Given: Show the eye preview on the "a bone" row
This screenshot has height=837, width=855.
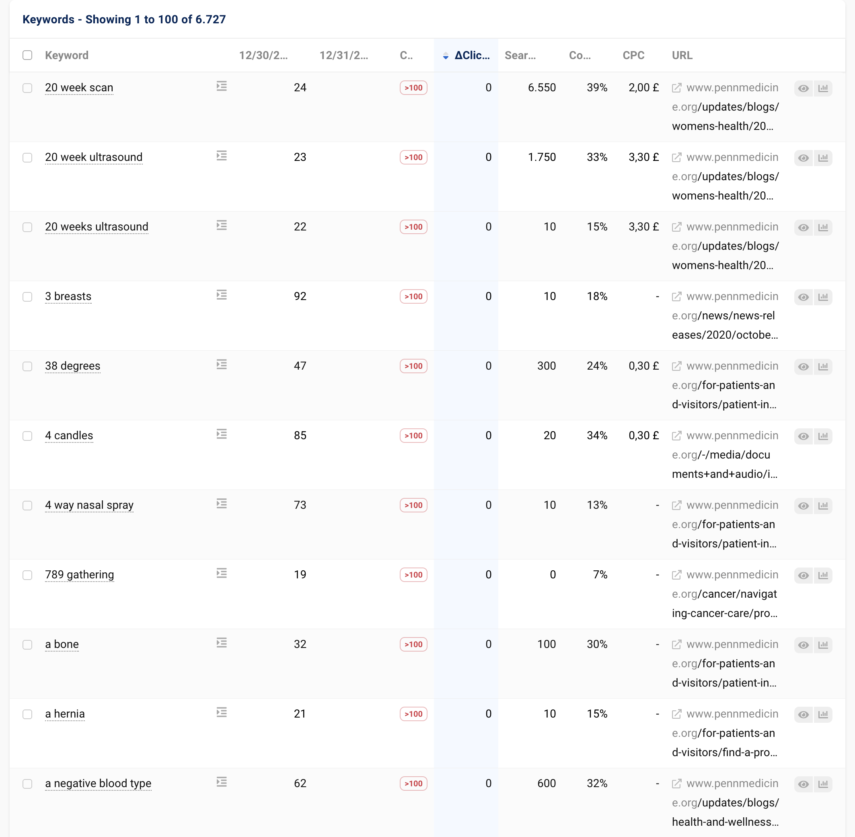Looking at the screenshot, I should click(804, 645).
